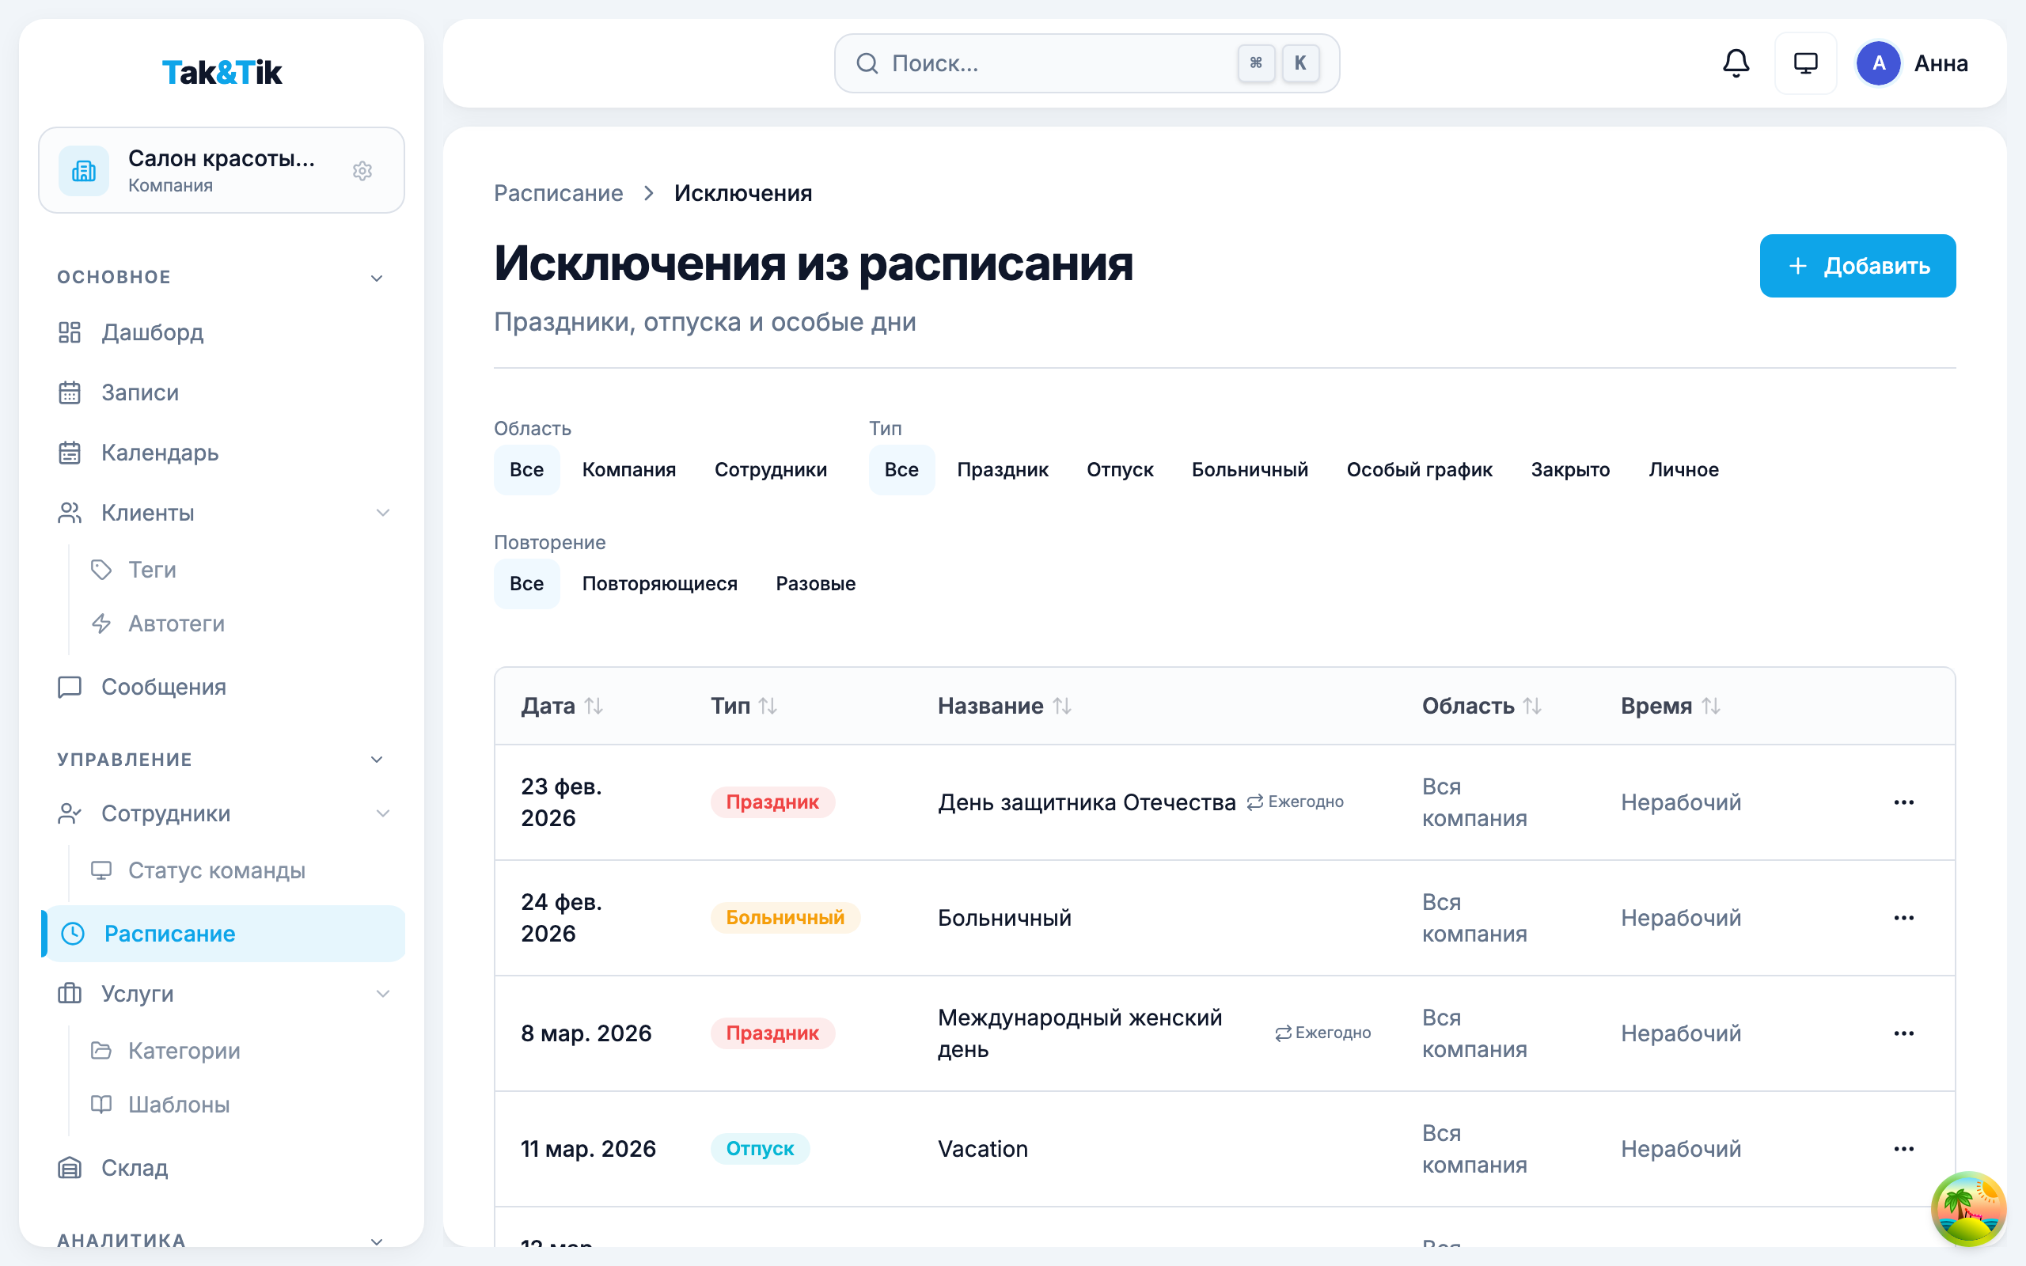The height and width of the screenshot is (1266, 2026).
Task: Collapse the ОСНОВНОЕ sidebar section
Action: (x=378, y=277)
